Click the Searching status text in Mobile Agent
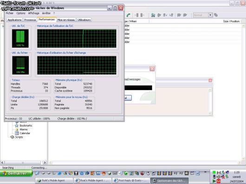 [8, 168]
